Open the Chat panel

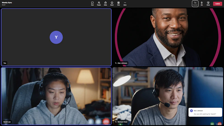pyautogui.click(x=92, y=4)
